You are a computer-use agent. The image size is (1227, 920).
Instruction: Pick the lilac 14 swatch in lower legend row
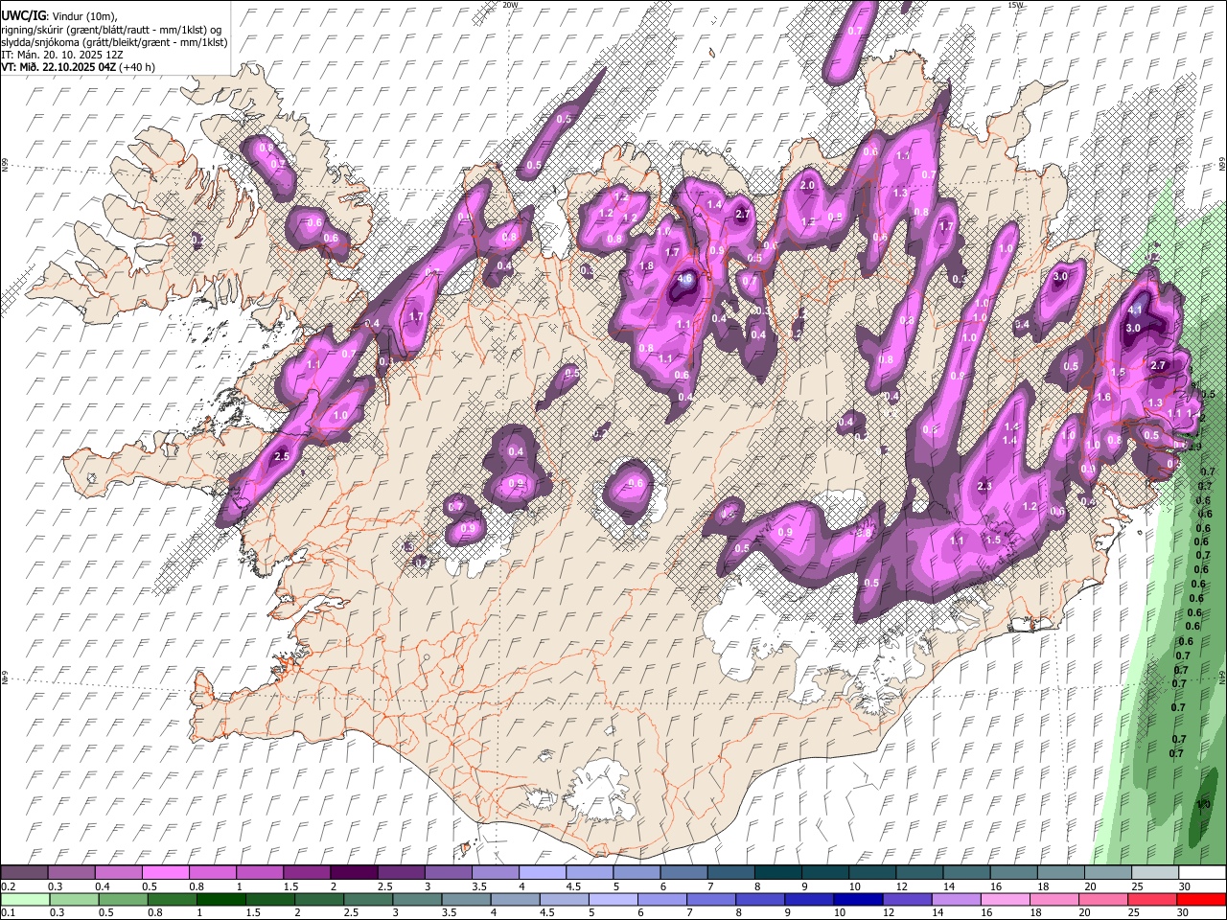coord(955,899)
